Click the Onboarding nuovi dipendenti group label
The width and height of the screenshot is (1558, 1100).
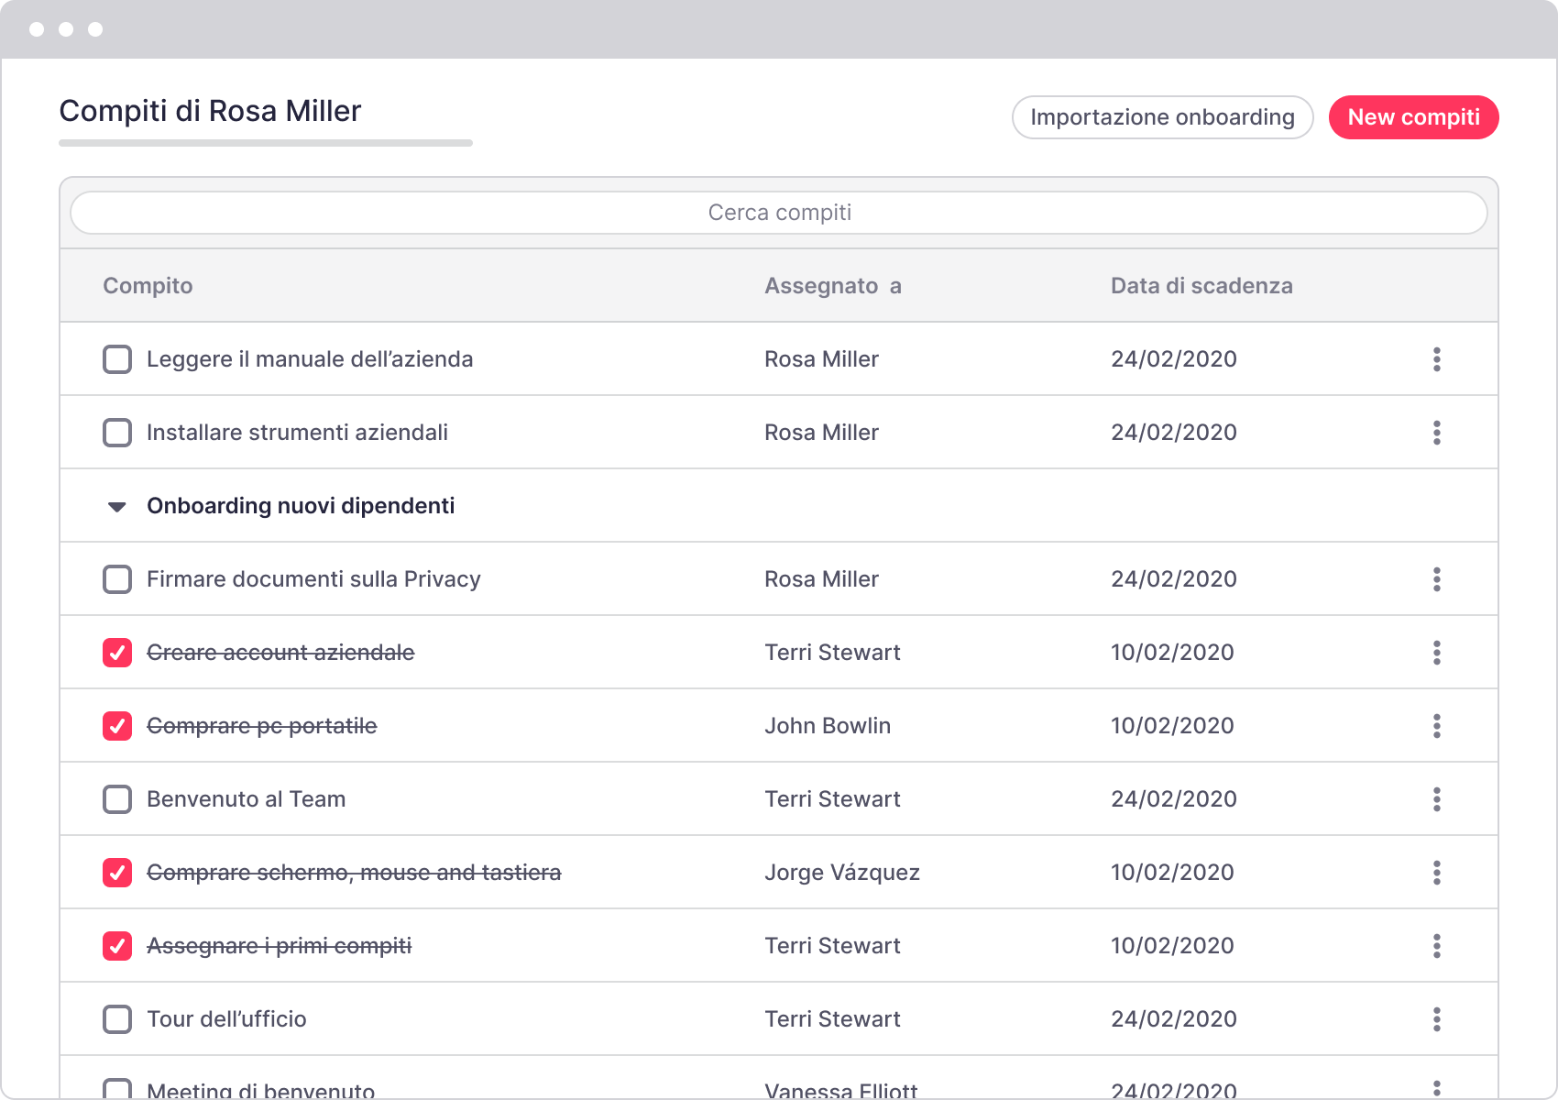[x=301, y=506]
